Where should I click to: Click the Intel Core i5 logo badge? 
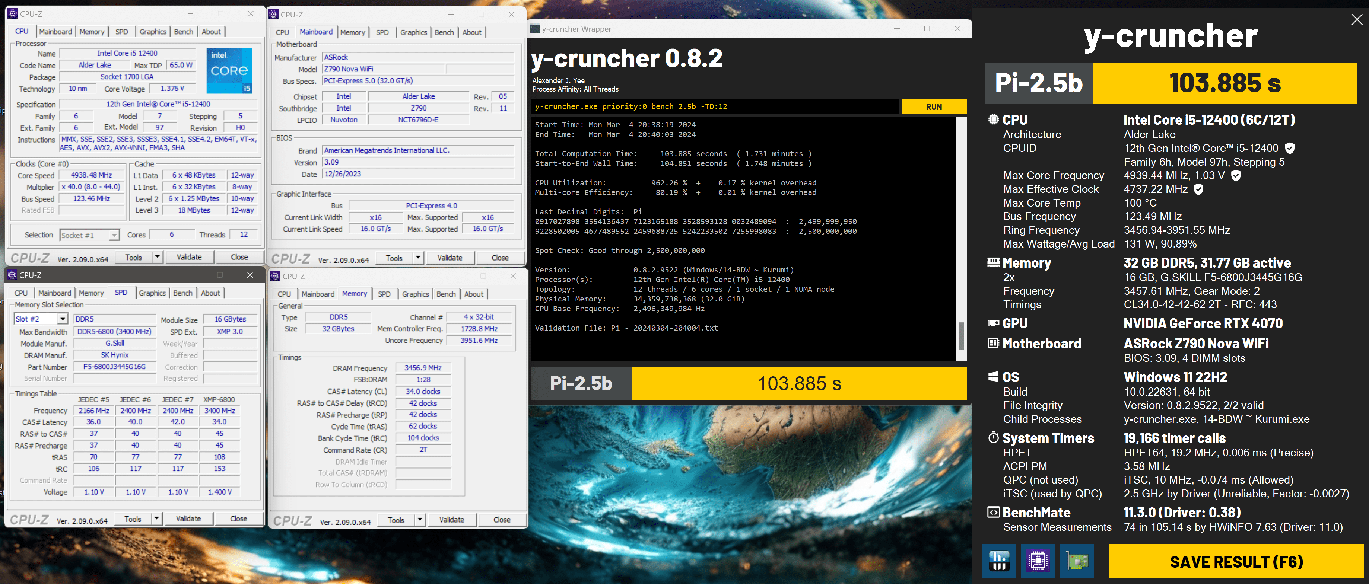coord(229,71)
